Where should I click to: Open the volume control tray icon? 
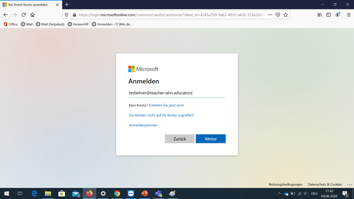[x=306, y=193]
